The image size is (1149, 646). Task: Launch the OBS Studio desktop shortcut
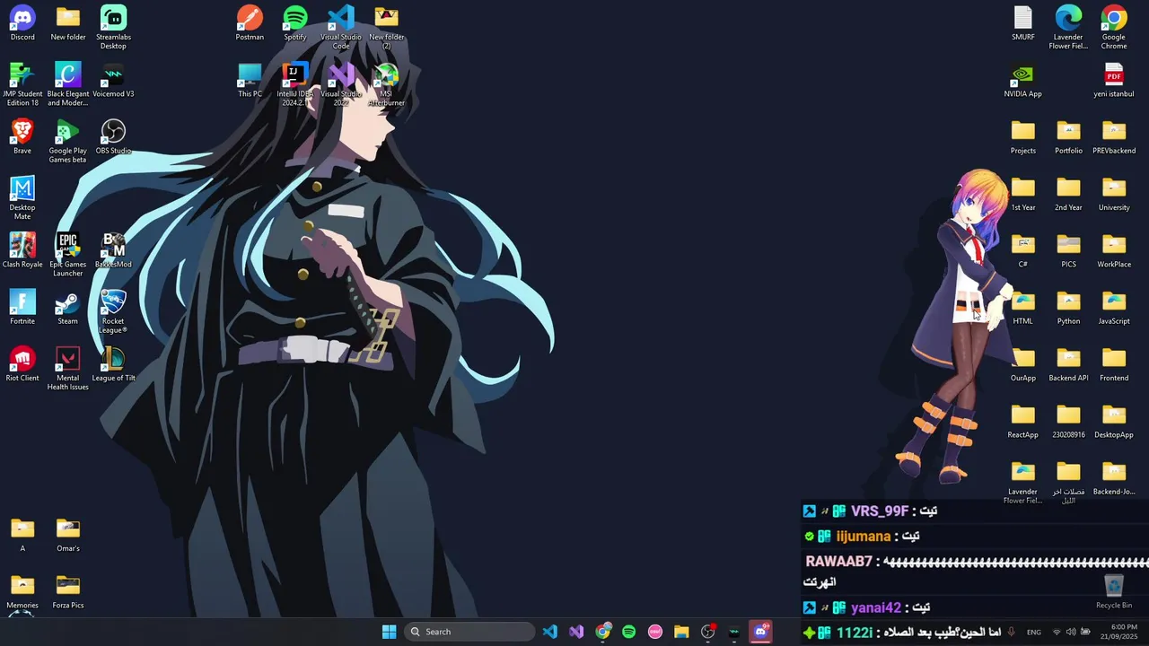point(113,136)
